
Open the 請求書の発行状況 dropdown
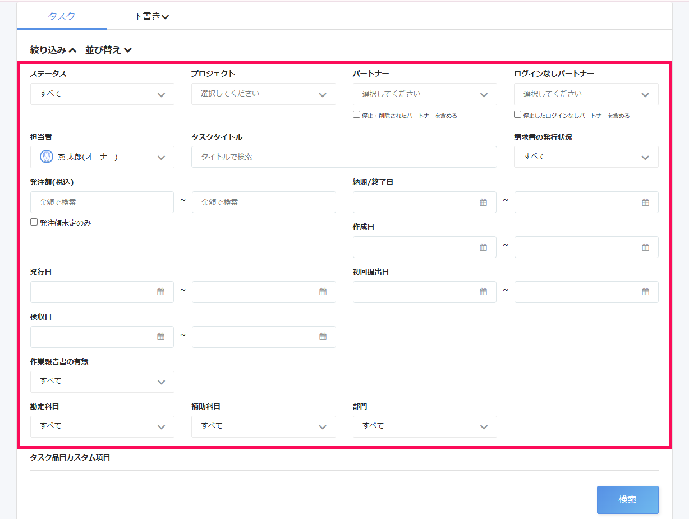click(x=586, y=157)
